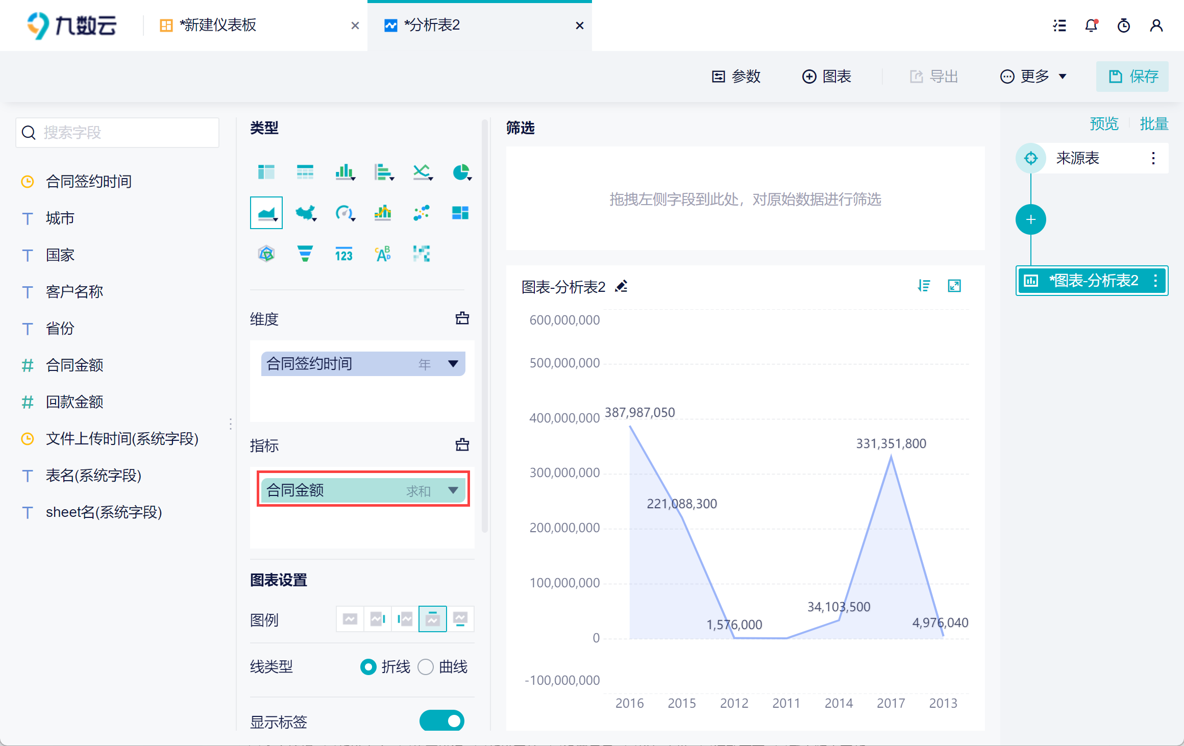
Task: Switch to the 新建仪表板 tab
Action: click(218, 26)
